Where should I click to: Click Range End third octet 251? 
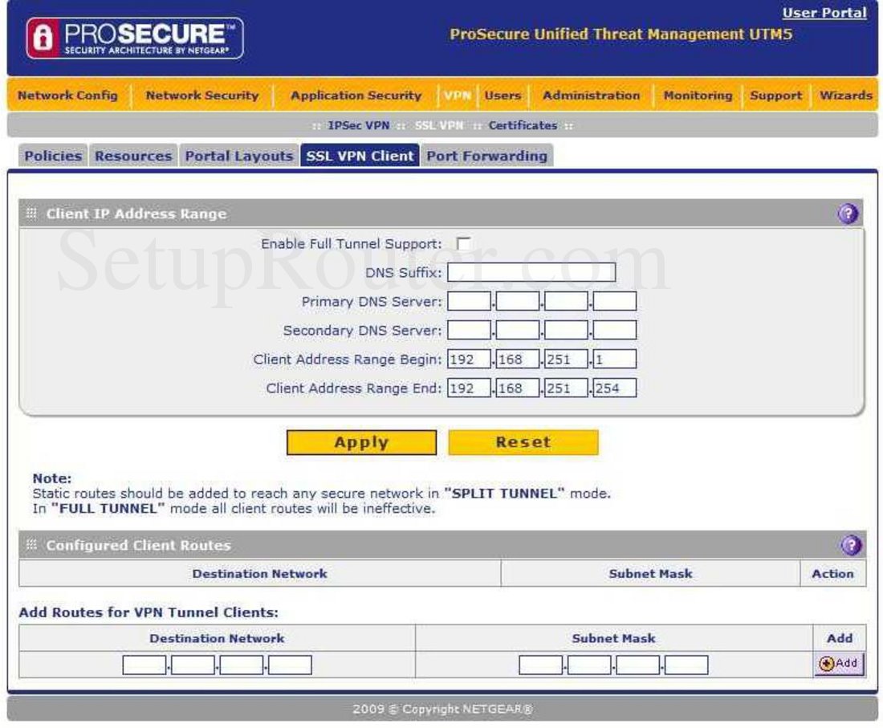(x=566, y=388)
